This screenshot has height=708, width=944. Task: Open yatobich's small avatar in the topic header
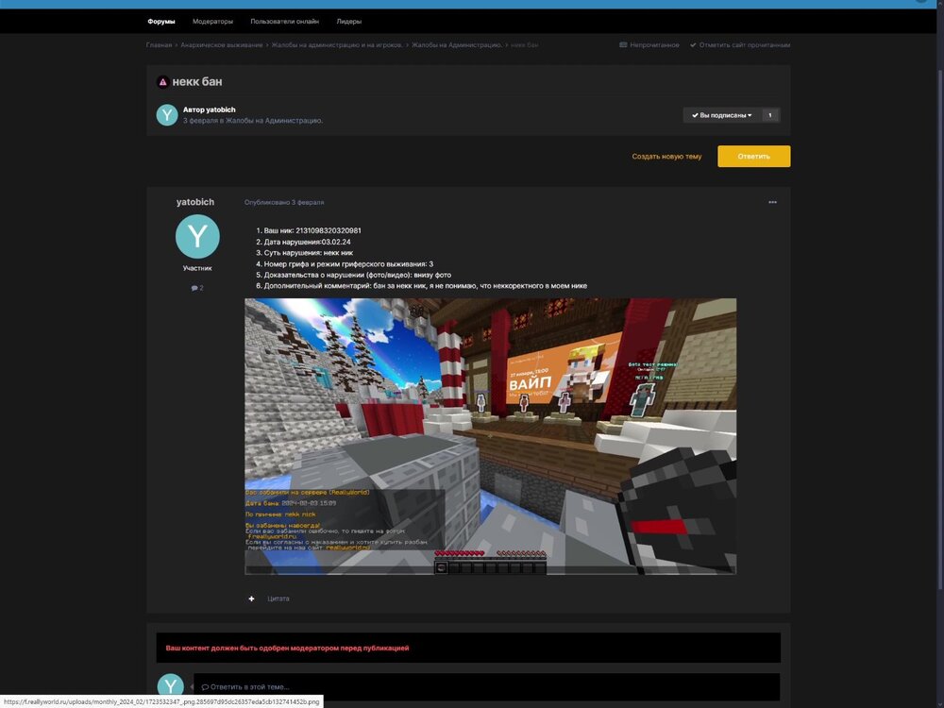(167, 115)
